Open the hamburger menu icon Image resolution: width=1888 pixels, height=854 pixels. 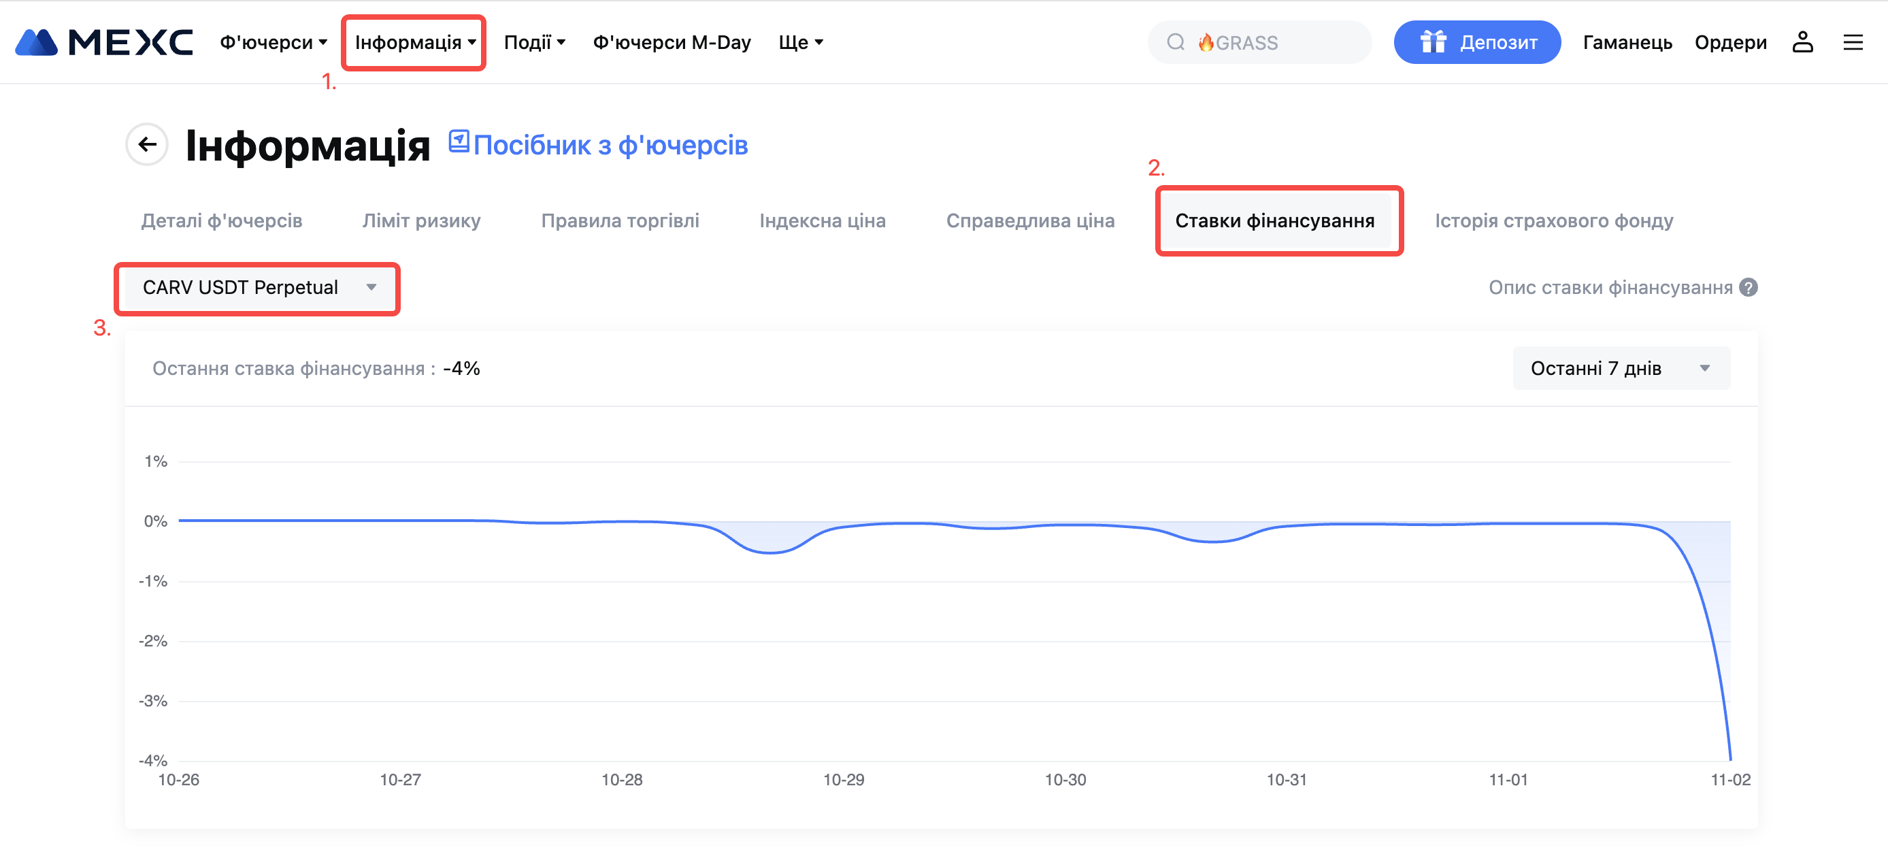[1853, 42]
